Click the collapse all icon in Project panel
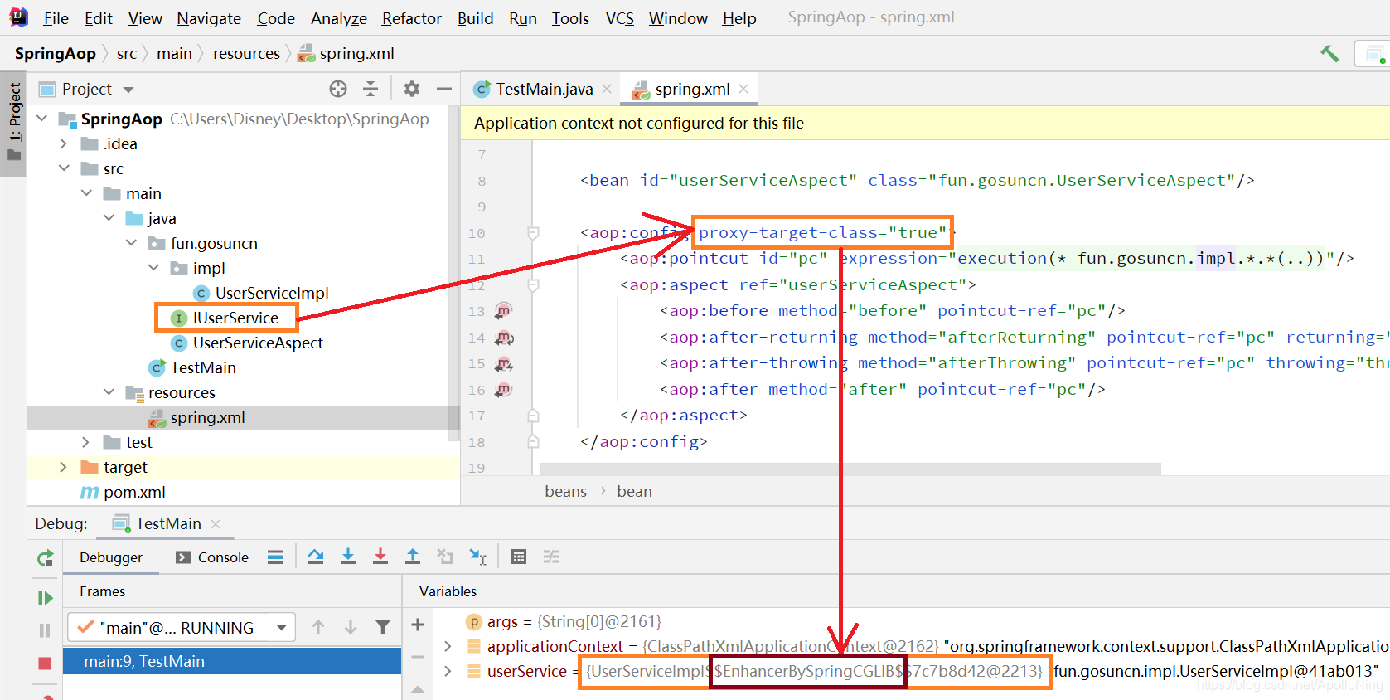The width and height of the screenshot is (1390, 700). 371,89
